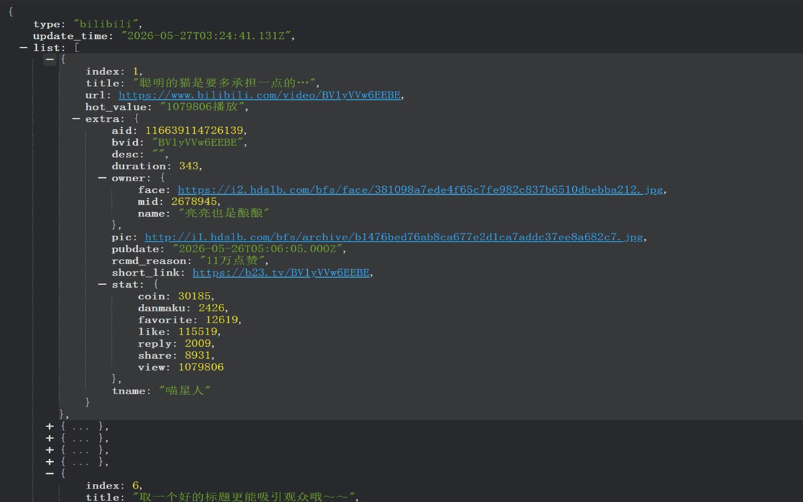Select the tname value "喵星人"
The width and height of the screenshot is (803, 502).
tap(184, 391)
